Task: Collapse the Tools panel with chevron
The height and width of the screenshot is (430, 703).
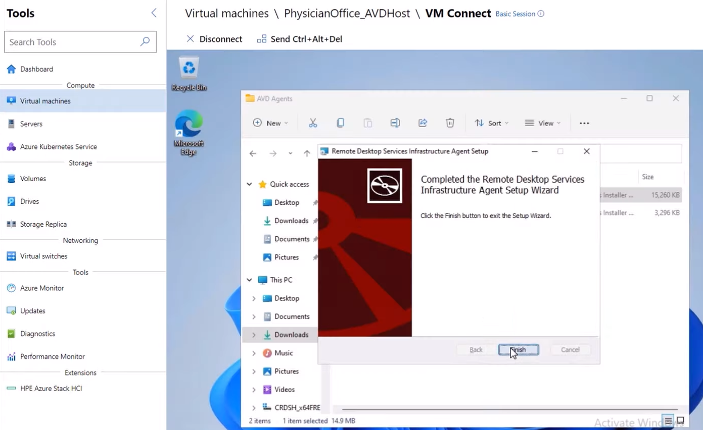Action: (x=154, y=13)
